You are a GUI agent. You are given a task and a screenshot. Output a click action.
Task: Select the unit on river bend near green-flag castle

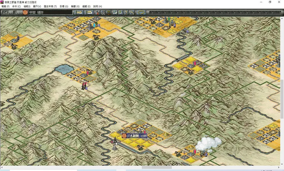[185, 31]
